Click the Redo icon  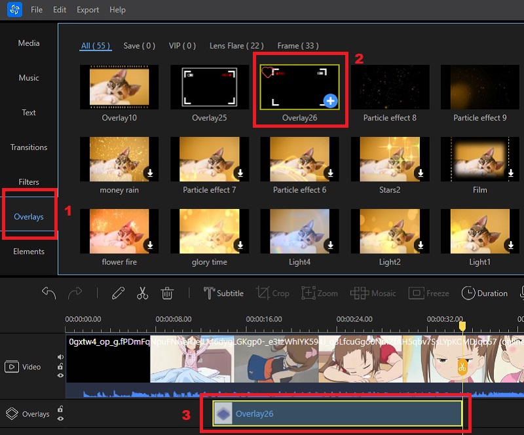[75, 293]
